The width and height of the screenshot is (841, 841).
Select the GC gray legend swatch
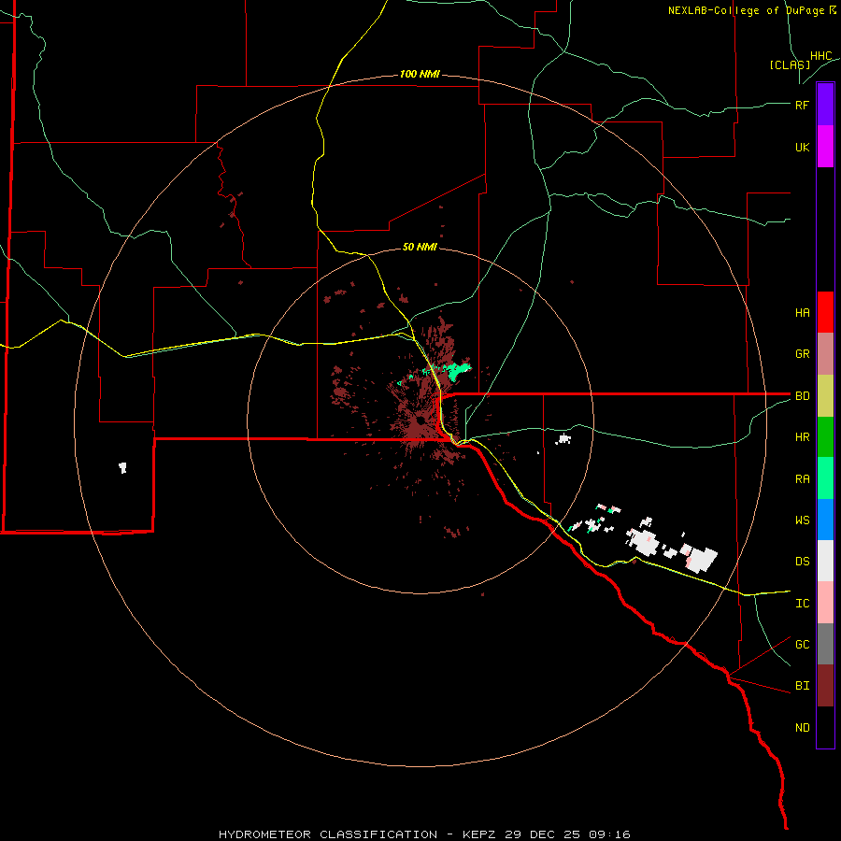click(825, 644)
